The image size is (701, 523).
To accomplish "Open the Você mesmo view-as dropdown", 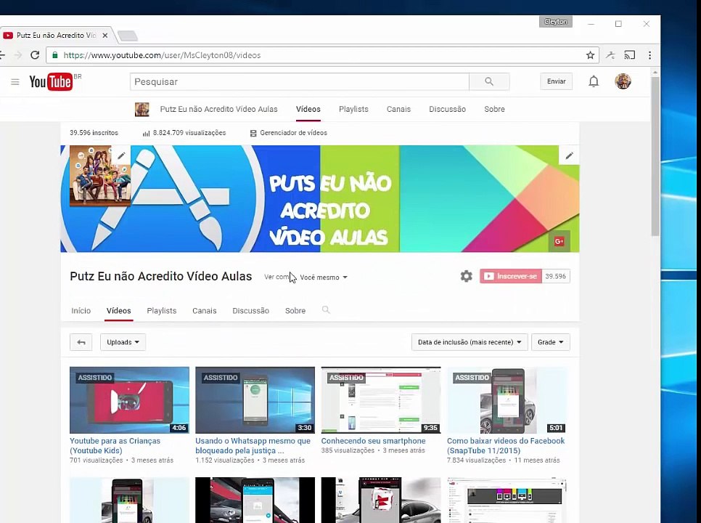I will (323, 277).
